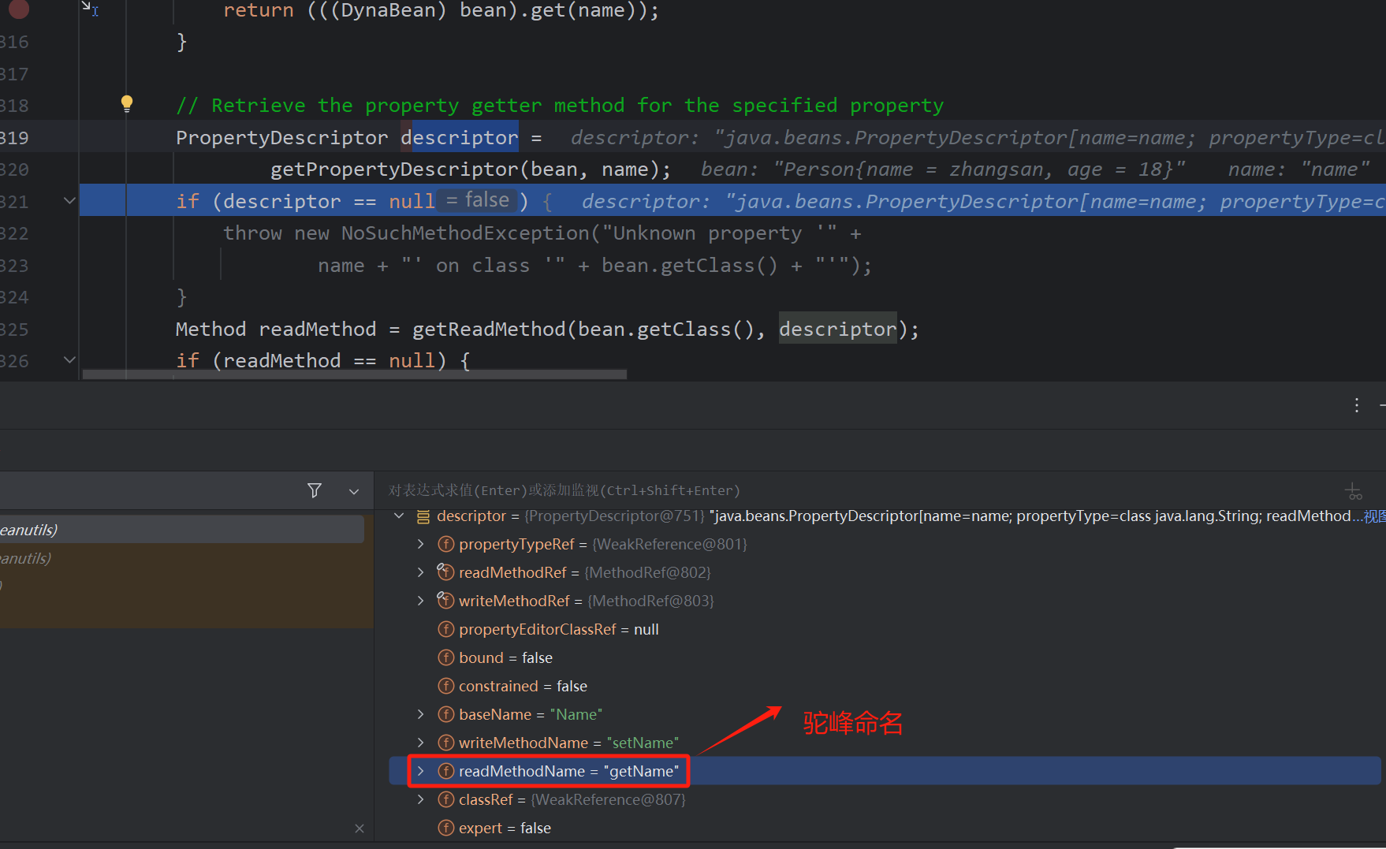The image size is (1386, 849).
Task: Select the writeMethodRef = {MethodRef@803} row
Action: tap(885, 601)
